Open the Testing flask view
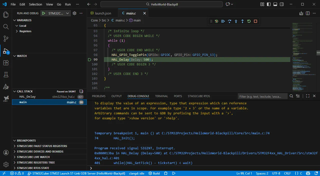 tap(6, 74)
